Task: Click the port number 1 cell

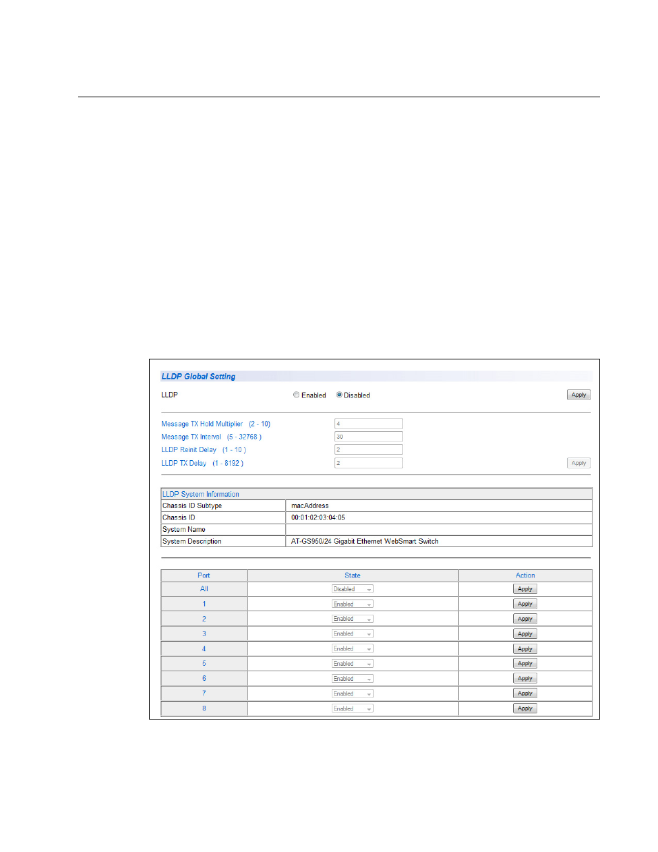Action: 204,604
